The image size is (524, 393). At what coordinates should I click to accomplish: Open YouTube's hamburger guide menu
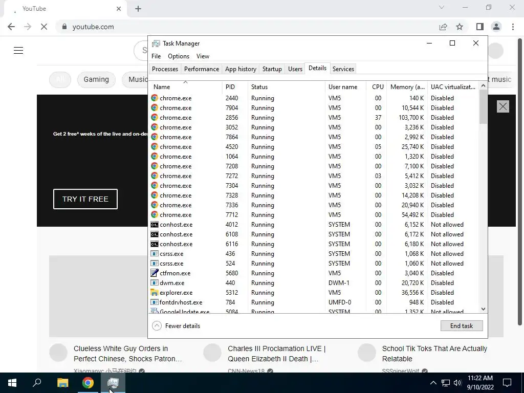pyautogui.click(x=18, y=51)
